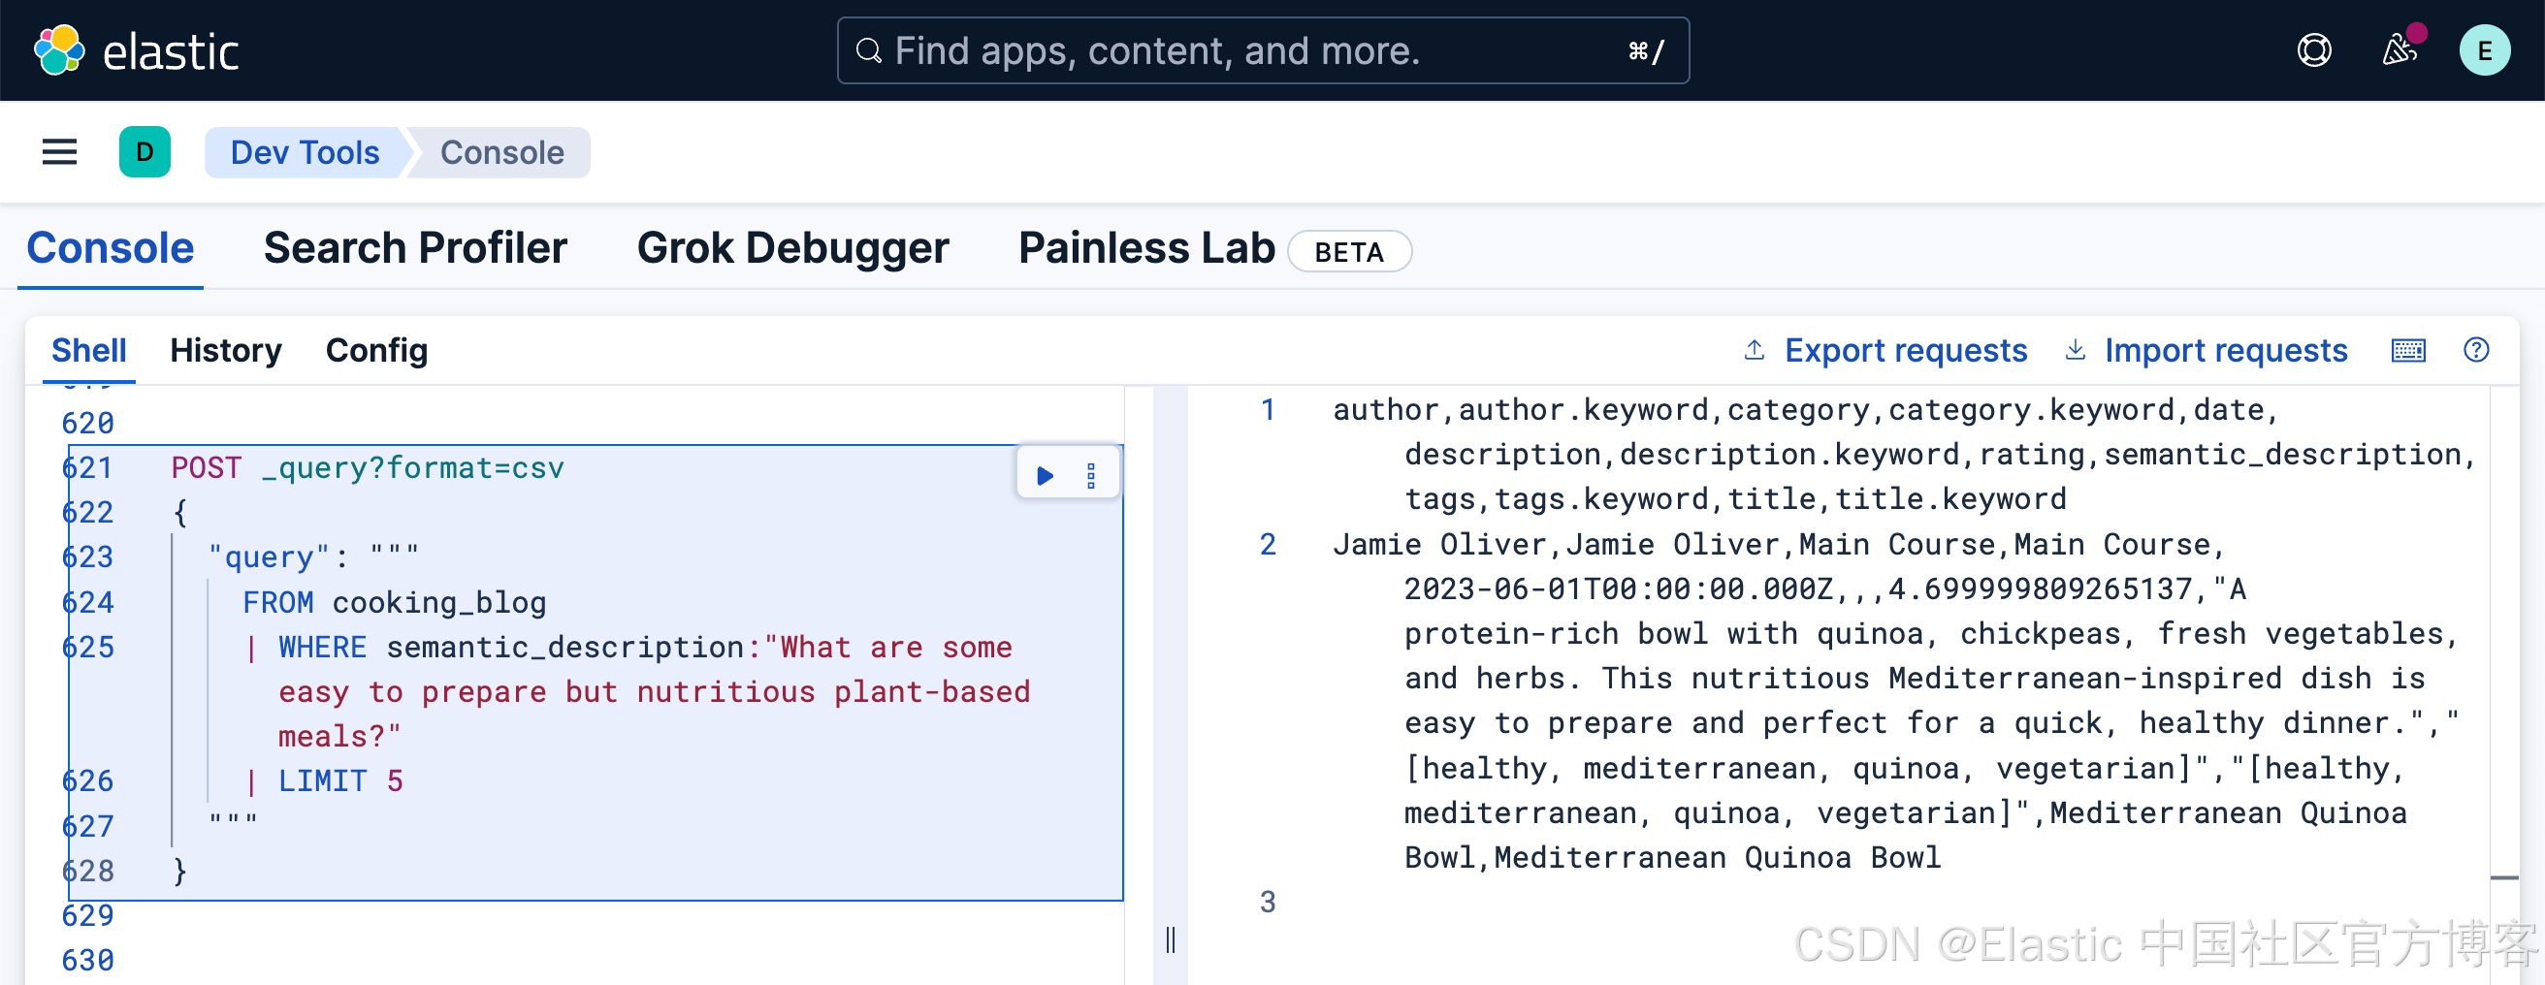2545x985 pixels.
Task: Open the space selector D badge
Action: click(x=145, y=152)
